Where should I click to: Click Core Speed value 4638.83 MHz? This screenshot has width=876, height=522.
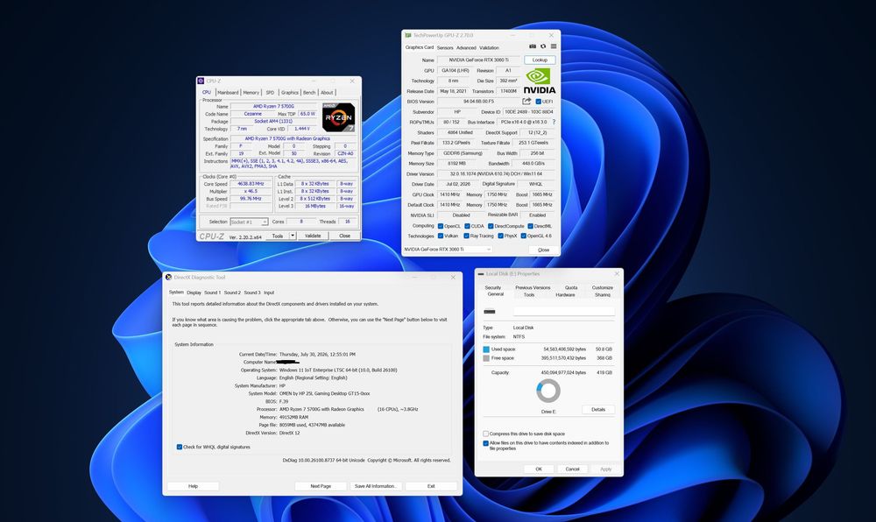click(x=251, y=184)
